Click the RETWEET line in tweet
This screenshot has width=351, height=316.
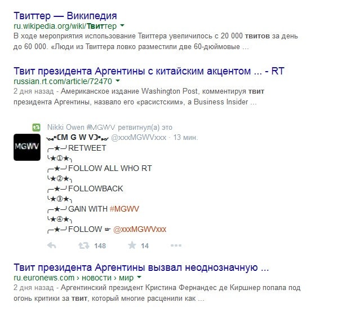(77, 148)
